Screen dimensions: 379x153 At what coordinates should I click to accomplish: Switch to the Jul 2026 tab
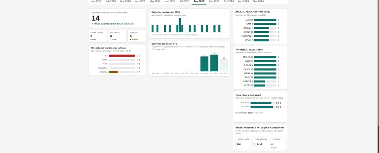[184, 1]
